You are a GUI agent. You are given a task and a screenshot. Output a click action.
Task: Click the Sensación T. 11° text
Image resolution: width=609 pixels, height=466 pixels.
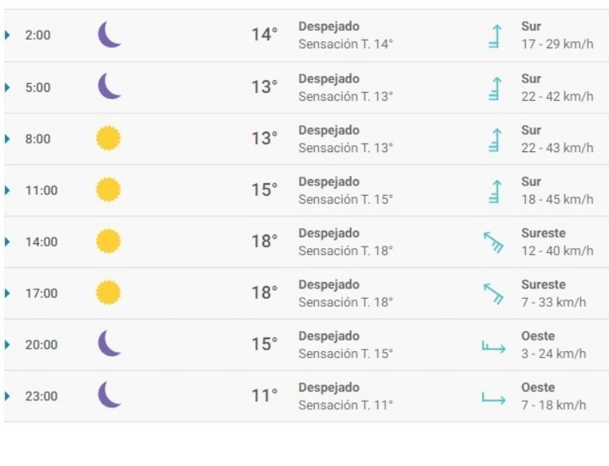tap(346, 405)
